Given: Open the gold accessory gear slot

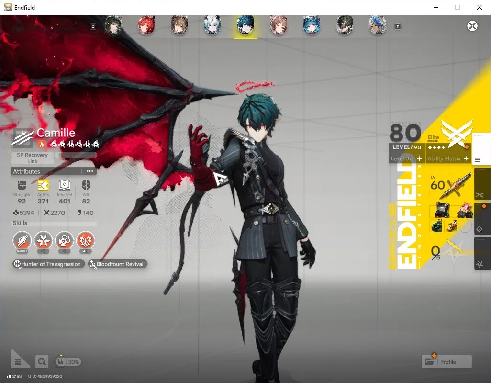Looking at the screenshot, I should [451, 226].
